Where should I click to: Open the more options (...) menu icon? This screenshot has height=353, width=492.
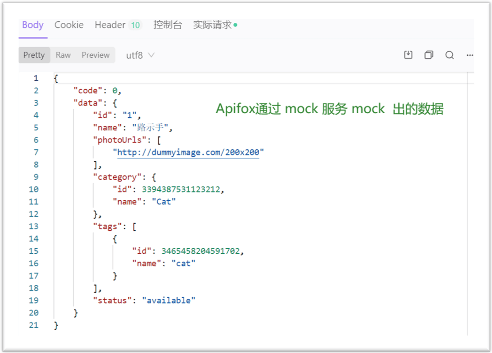point(470,55)
